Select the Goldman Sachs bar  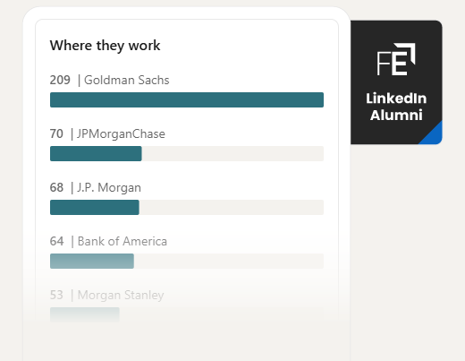tap(187, 99)
